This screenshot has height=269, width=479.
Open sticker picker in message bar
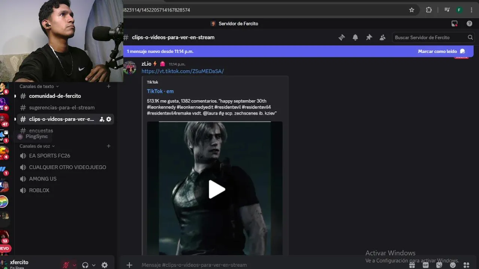(439, 265)
